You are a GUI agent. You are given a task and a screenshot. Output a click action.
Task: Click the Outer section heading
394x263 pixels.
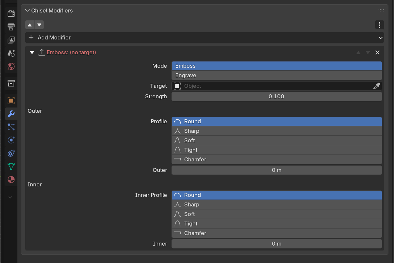click(x=35, y=111)
